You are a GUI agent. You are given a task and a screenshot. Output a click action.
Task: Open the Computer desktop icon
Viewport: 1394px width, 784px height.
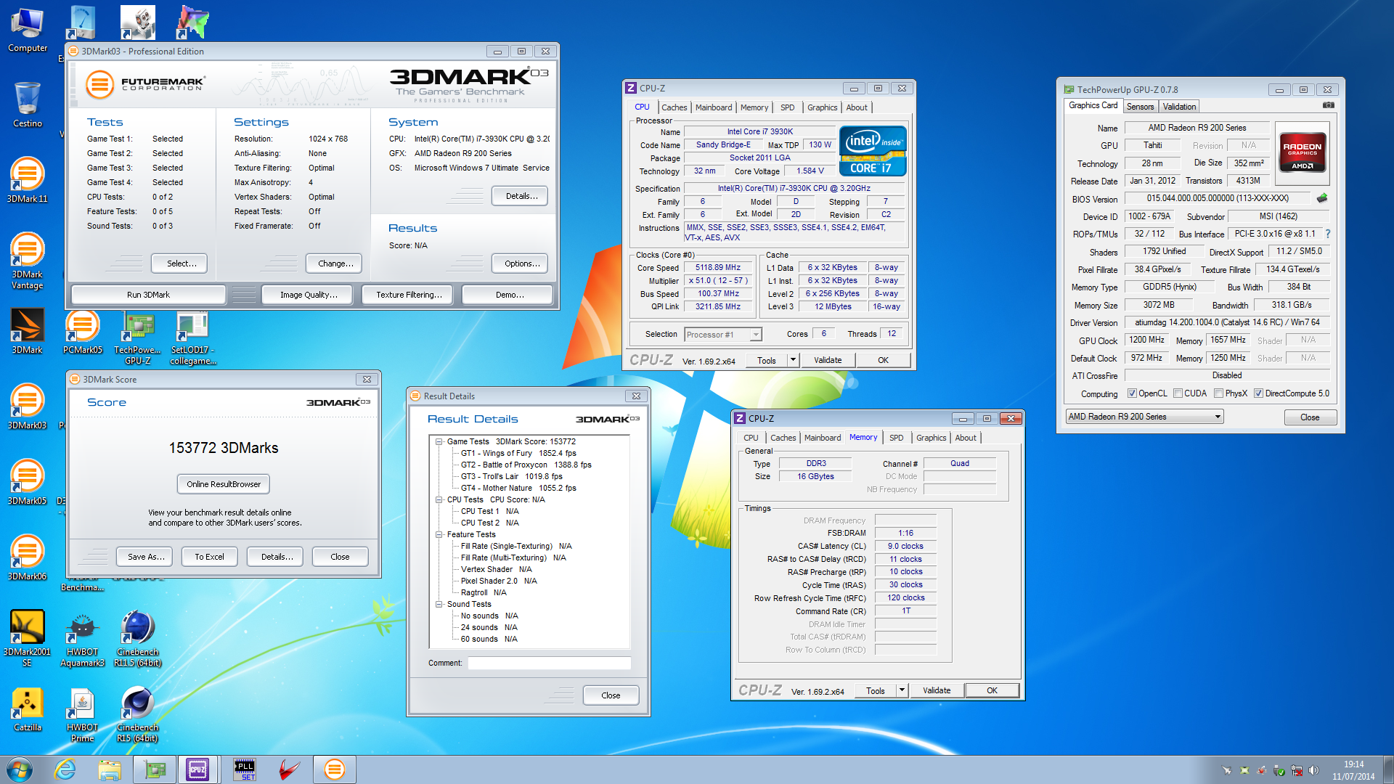(x=28, y=29)
